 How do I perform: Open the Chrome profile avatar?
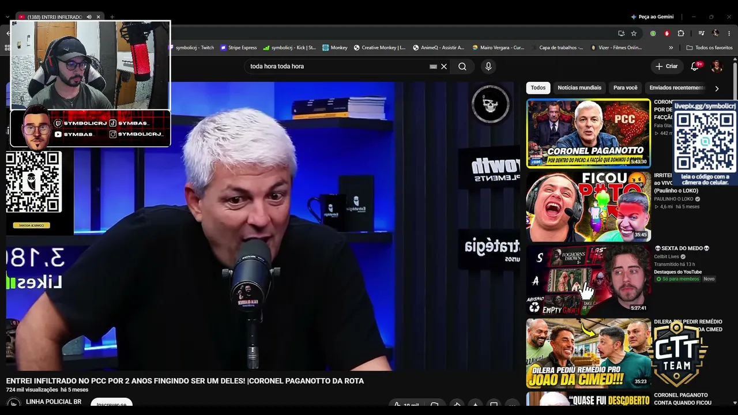pos(716,33)
